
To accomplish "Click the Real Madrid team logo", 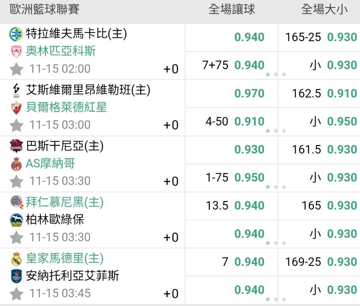I will 16,259.
